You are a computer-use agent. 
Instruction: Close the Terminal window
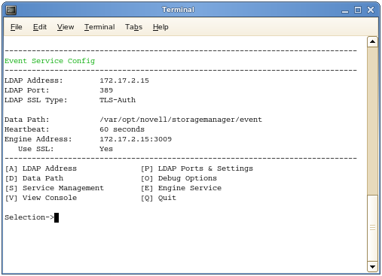[371, 10]
